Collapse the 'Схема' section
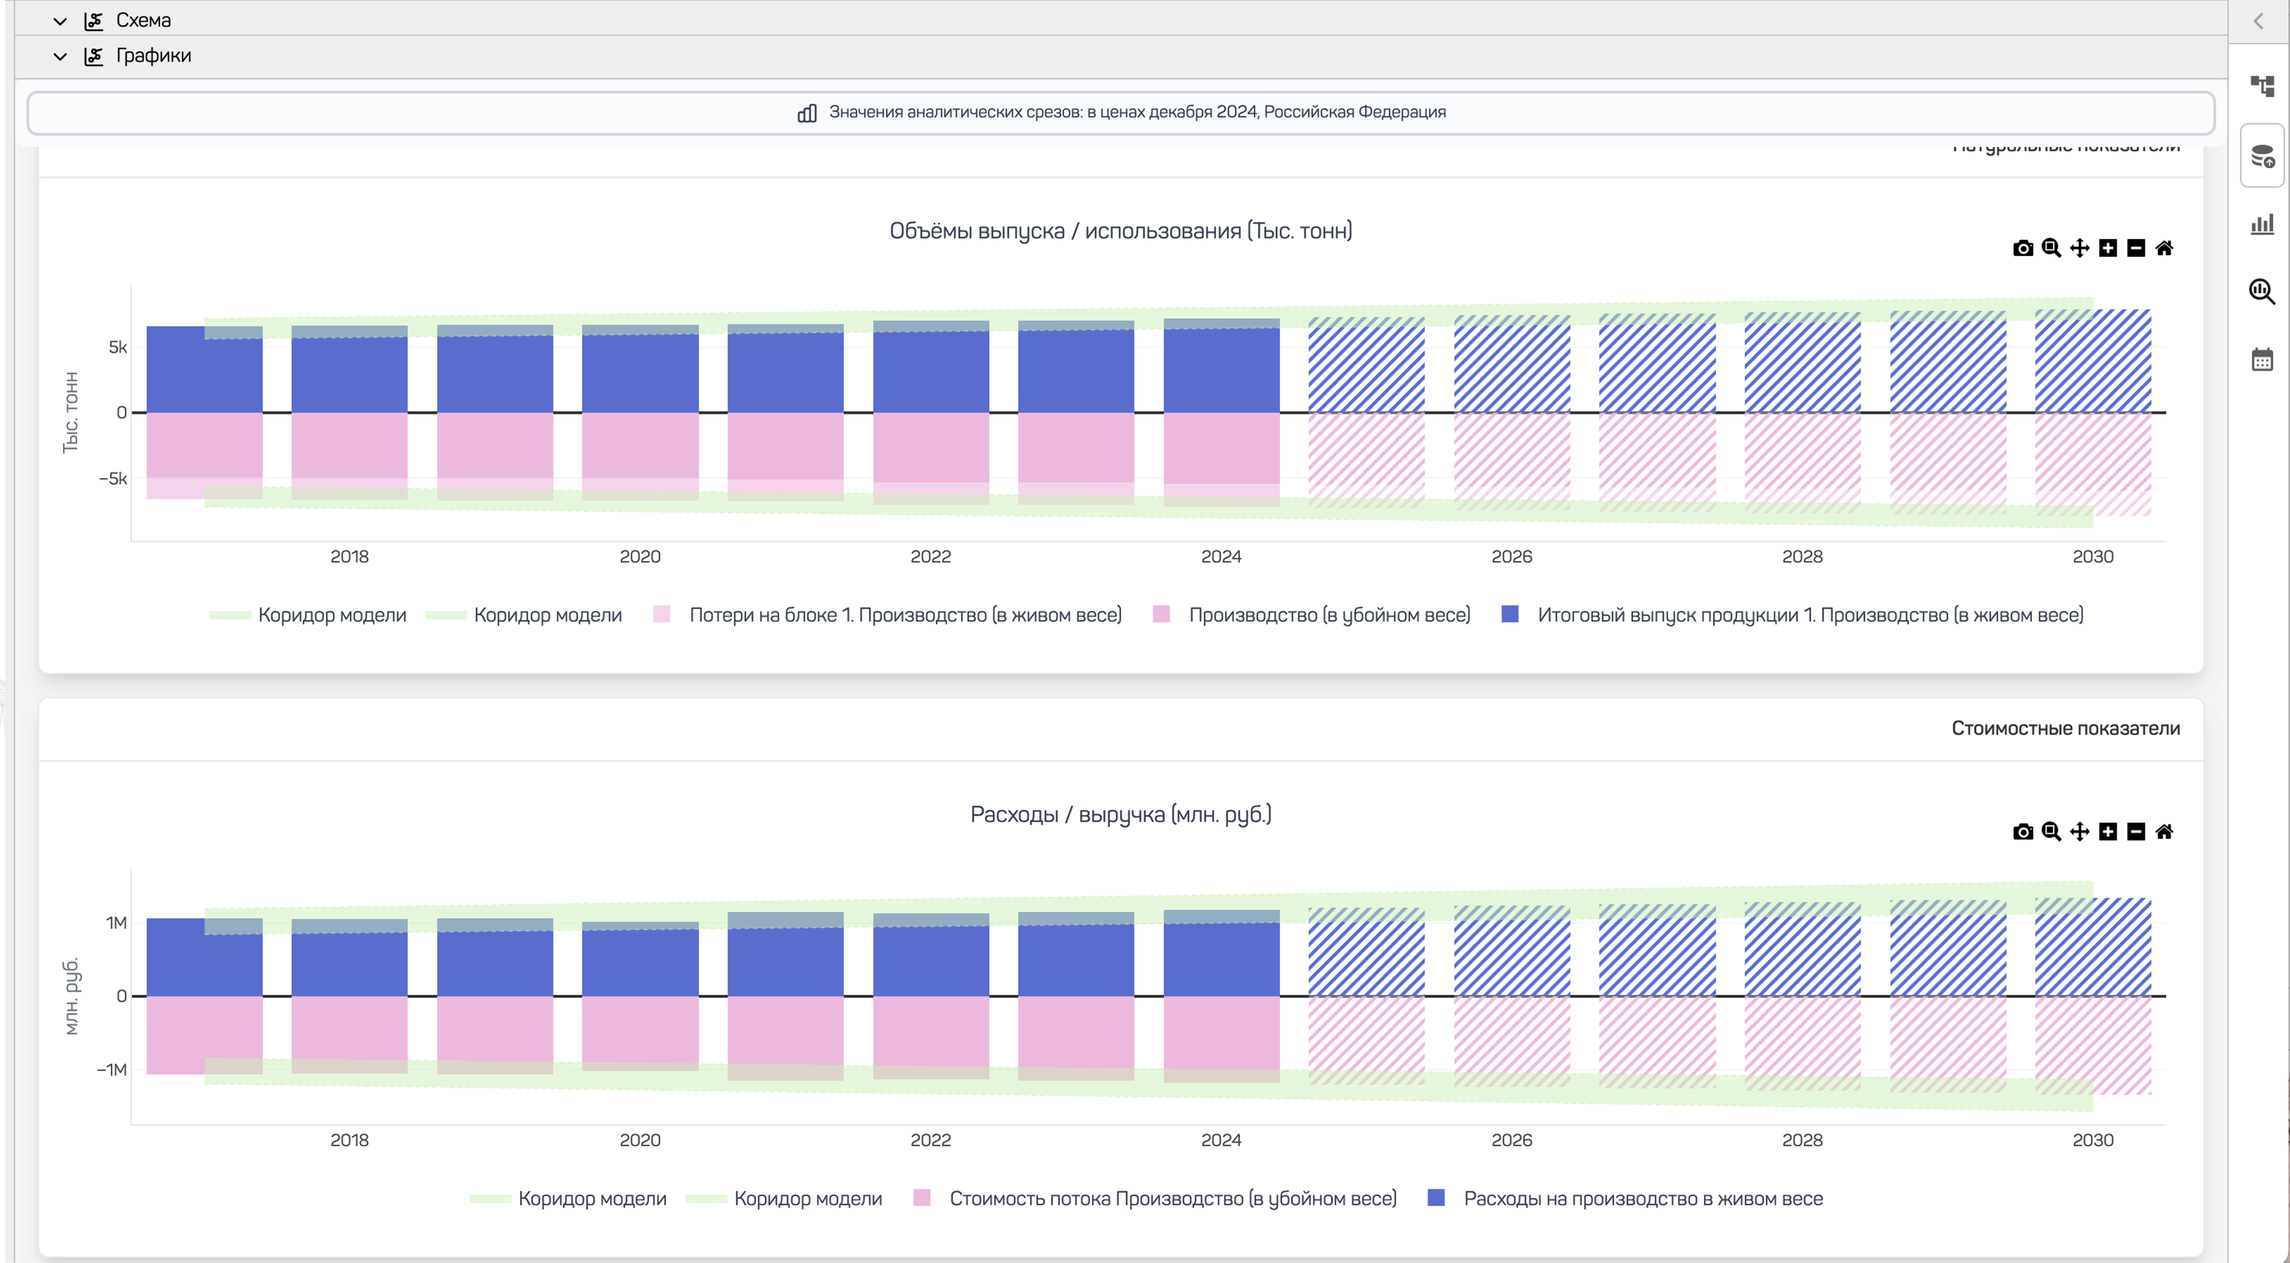Image resolution: width=2290 pixels, height=1263 pixels. coord(60,21)
